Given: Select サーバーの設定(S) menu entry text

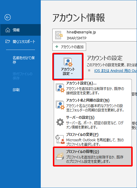Looking at the screenshot, I should click(80, 117).
